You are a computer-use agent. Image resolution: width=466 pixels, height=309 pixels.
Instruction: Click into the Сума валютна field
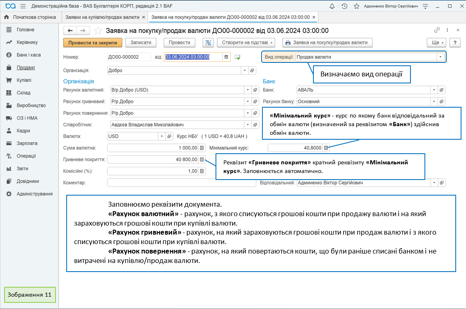click(x=153, y=148)
